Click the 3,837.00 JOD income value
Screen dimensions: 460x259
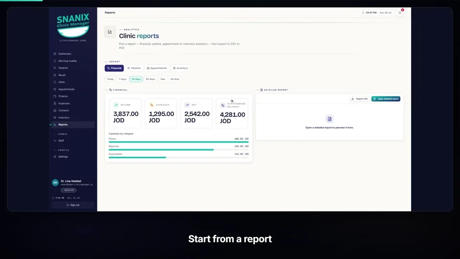click(x=126, y=117)
